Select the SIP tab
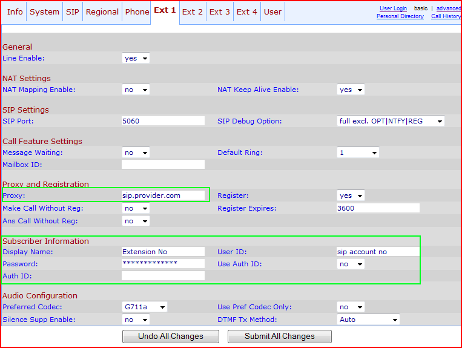 click(x=73, y=12)
